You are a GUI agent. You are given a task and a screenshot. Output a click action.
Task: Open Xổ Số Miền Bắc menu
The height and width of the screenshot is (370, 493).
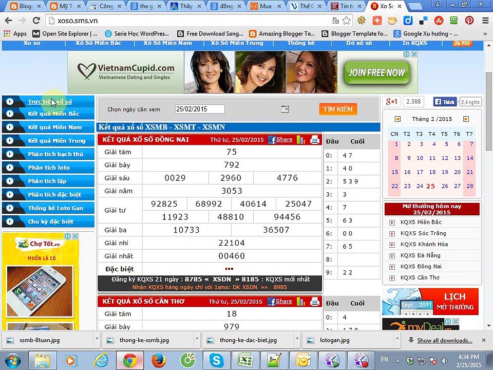[x=99, y=43]
